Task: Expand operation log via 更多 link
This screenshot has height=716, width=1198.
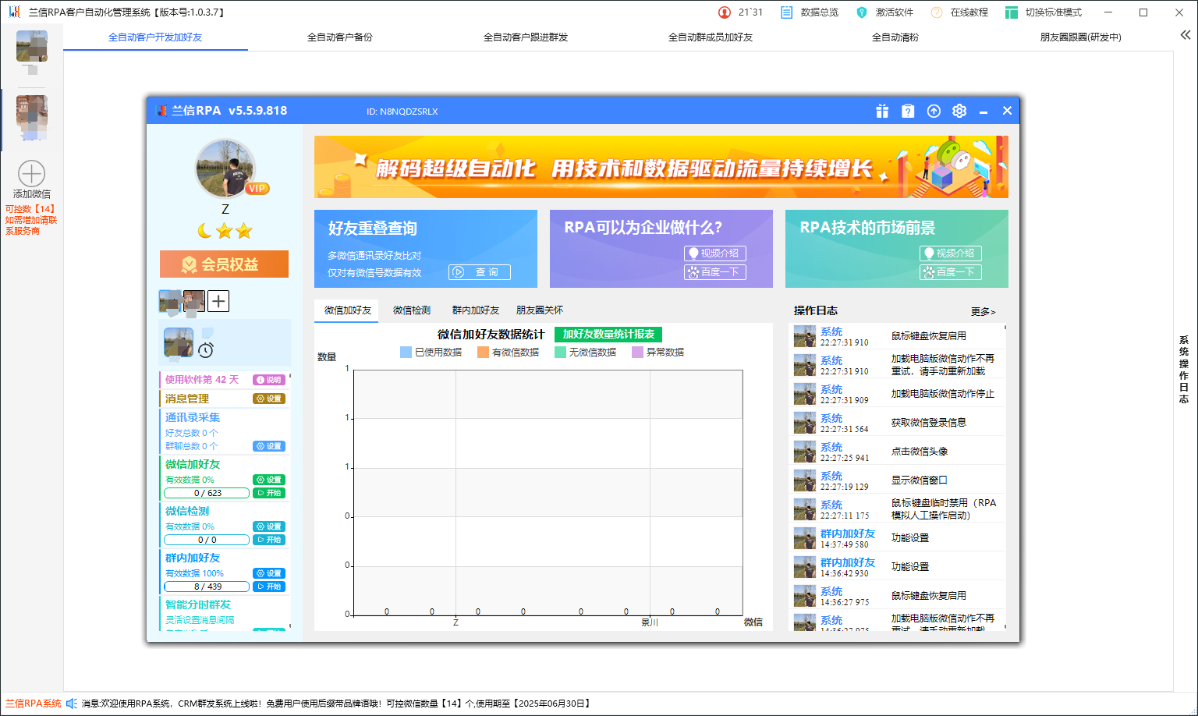Action: click(983, 311)
